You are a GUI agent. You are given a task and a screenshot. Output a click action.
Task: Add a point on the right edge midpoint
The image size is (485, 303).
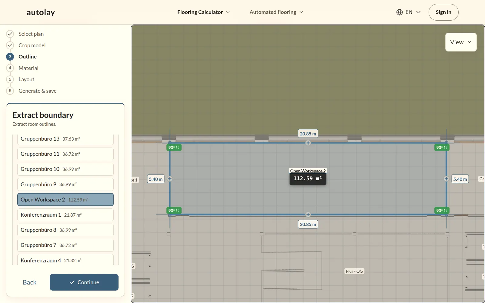point(447,179)
